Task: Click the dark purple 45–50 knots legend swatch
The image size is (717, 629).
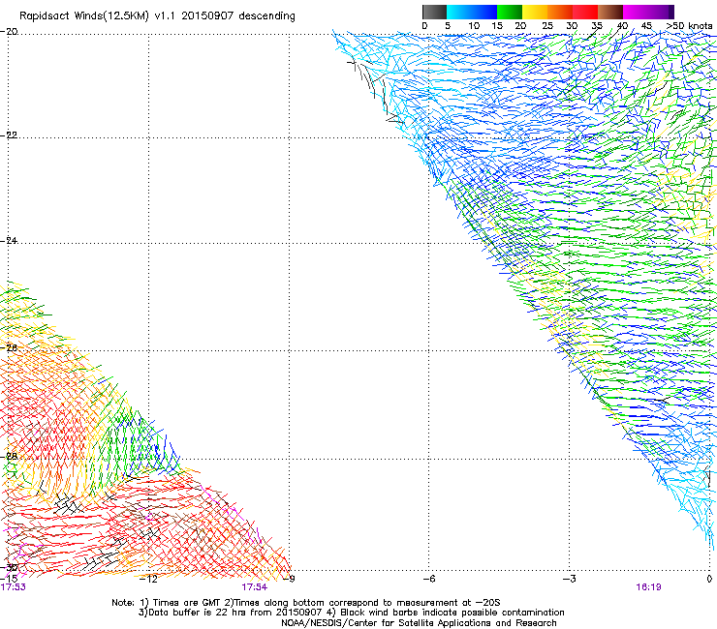Action: point(661,12)
